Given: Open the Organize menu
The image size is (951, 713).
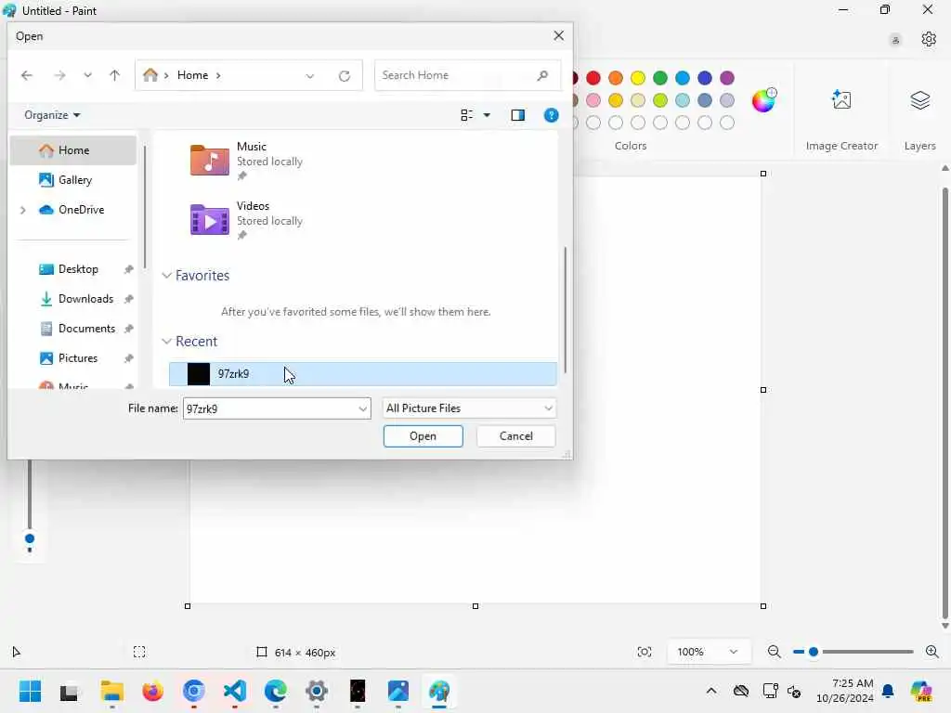Looking at the screenshot, I should pos(52,114).
